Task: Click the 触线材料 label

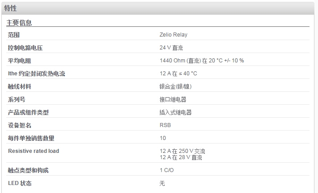Action: 20,86
